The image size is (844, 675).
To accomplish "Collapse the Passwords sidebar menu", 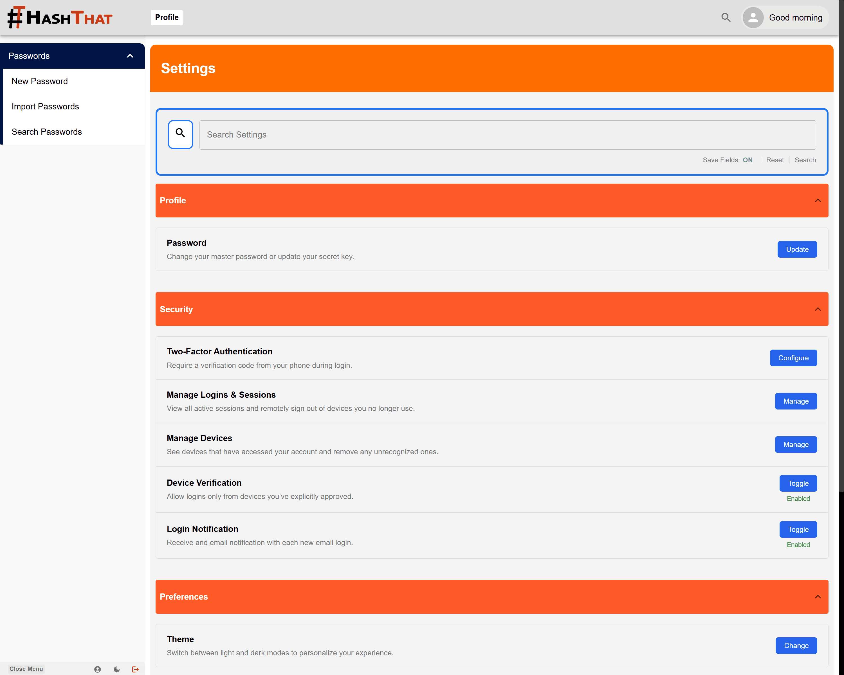I will 130,56.
